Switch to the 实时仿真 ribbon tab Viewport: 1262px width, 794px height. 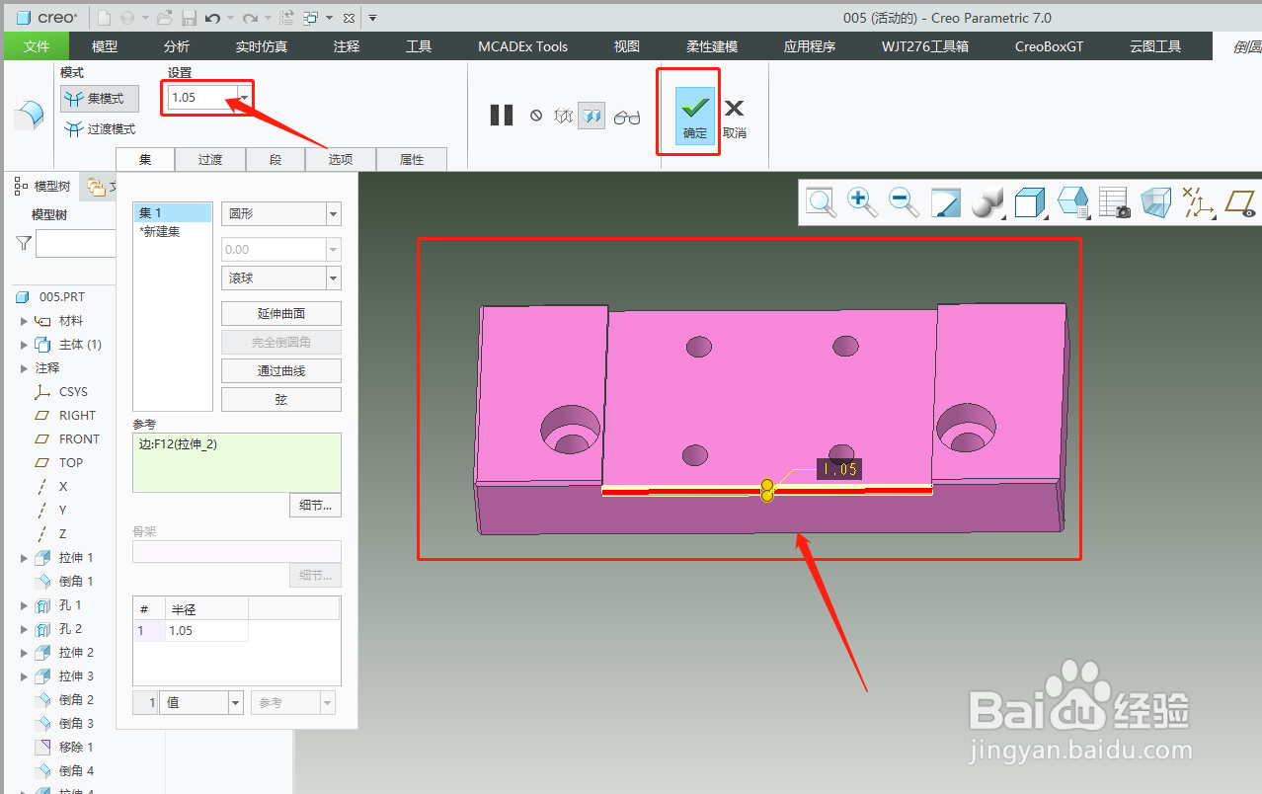[262, 46]
